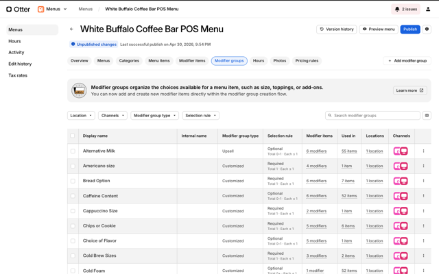
Task: Click channel icons in Chips or Cookie row
Action: 401,226
